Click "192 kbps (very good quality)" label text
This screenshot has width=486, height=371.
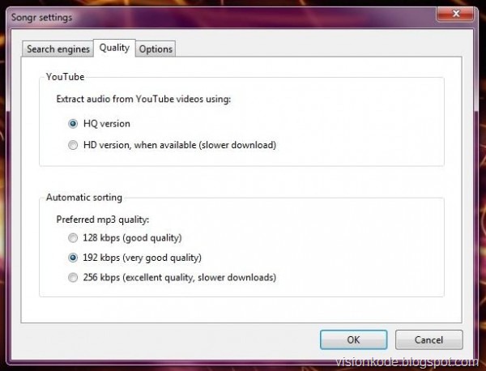[x=142, y=258]
